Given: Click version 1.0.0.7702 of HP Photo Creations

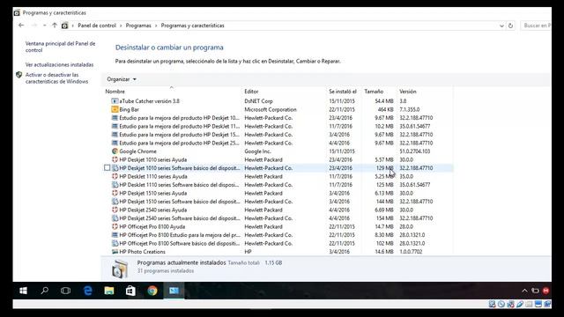Looking at the screenshot, I should (x=411, y=252).
